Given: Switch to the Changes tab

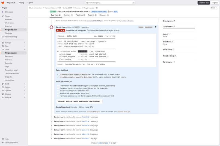Looking at the screenshot, I should tap(104, 15).
